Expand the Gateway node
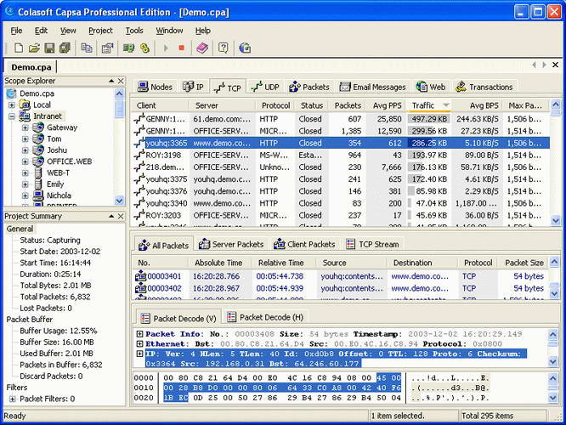Image resolution: width=566 pixels, height=425 pixels. tap(25, 127)
